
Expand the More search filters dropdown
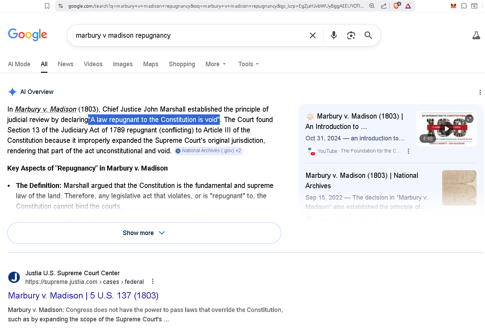click(215, 64)
